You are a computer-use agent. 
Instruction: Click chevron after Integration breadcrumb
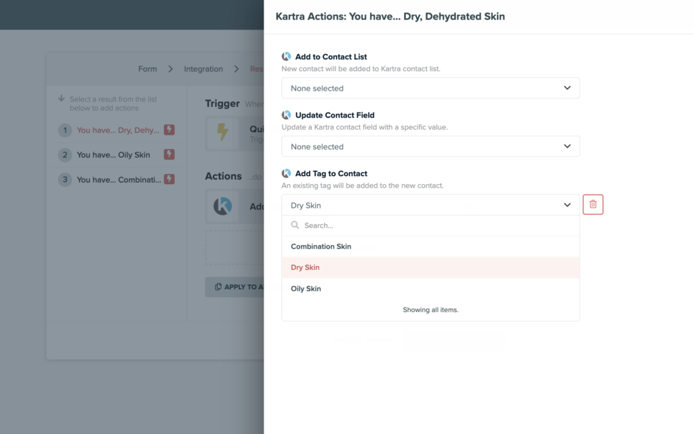click(237, 69)
